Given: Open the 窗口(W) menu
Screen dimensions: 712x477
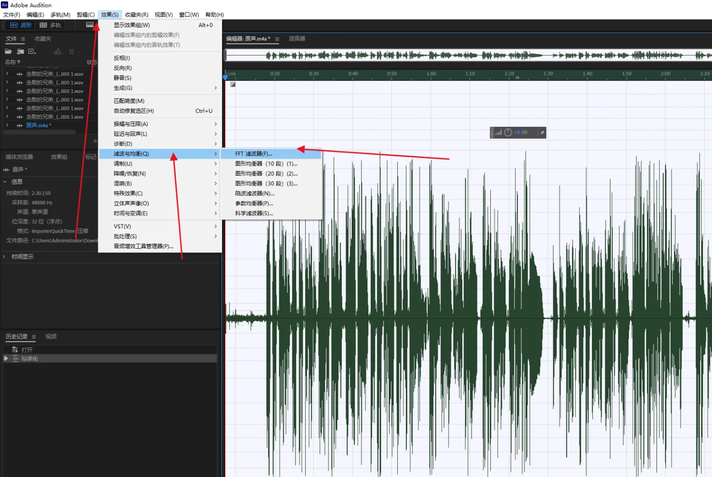Looking at the screenshot, I should tap(189, 15).
